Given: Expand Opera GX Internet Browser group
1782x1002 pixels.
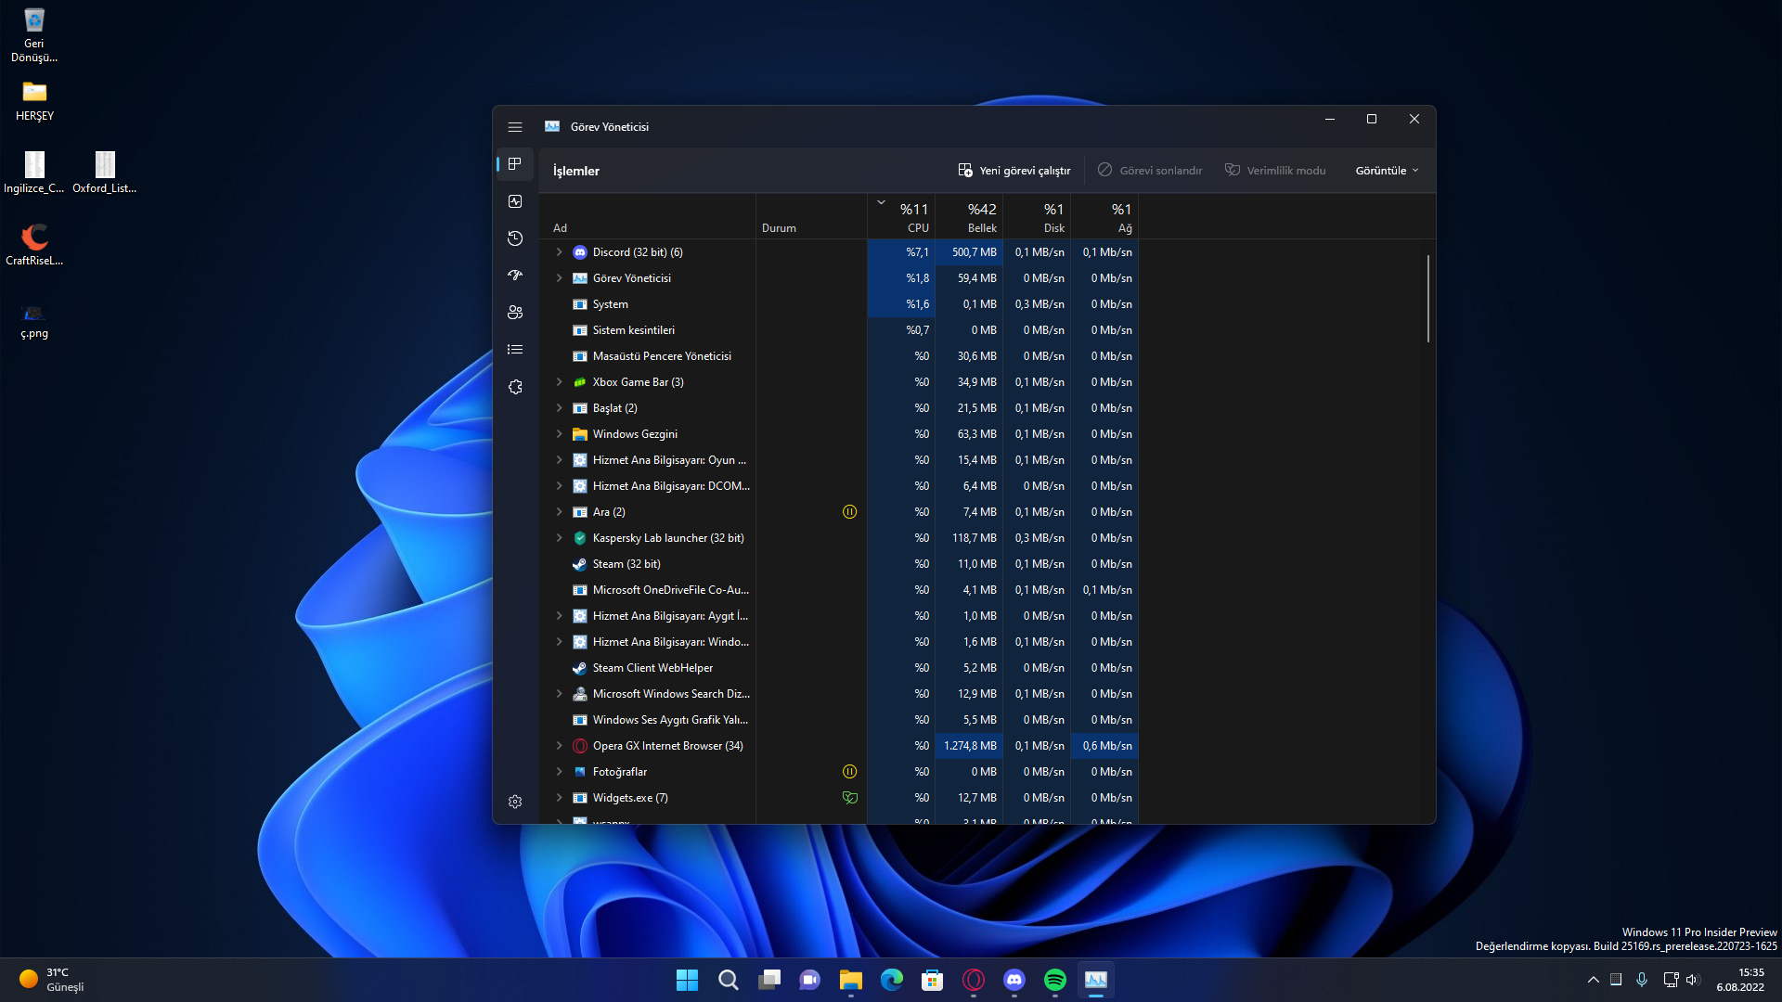Looking at the screenshot, I should [559, 746].
